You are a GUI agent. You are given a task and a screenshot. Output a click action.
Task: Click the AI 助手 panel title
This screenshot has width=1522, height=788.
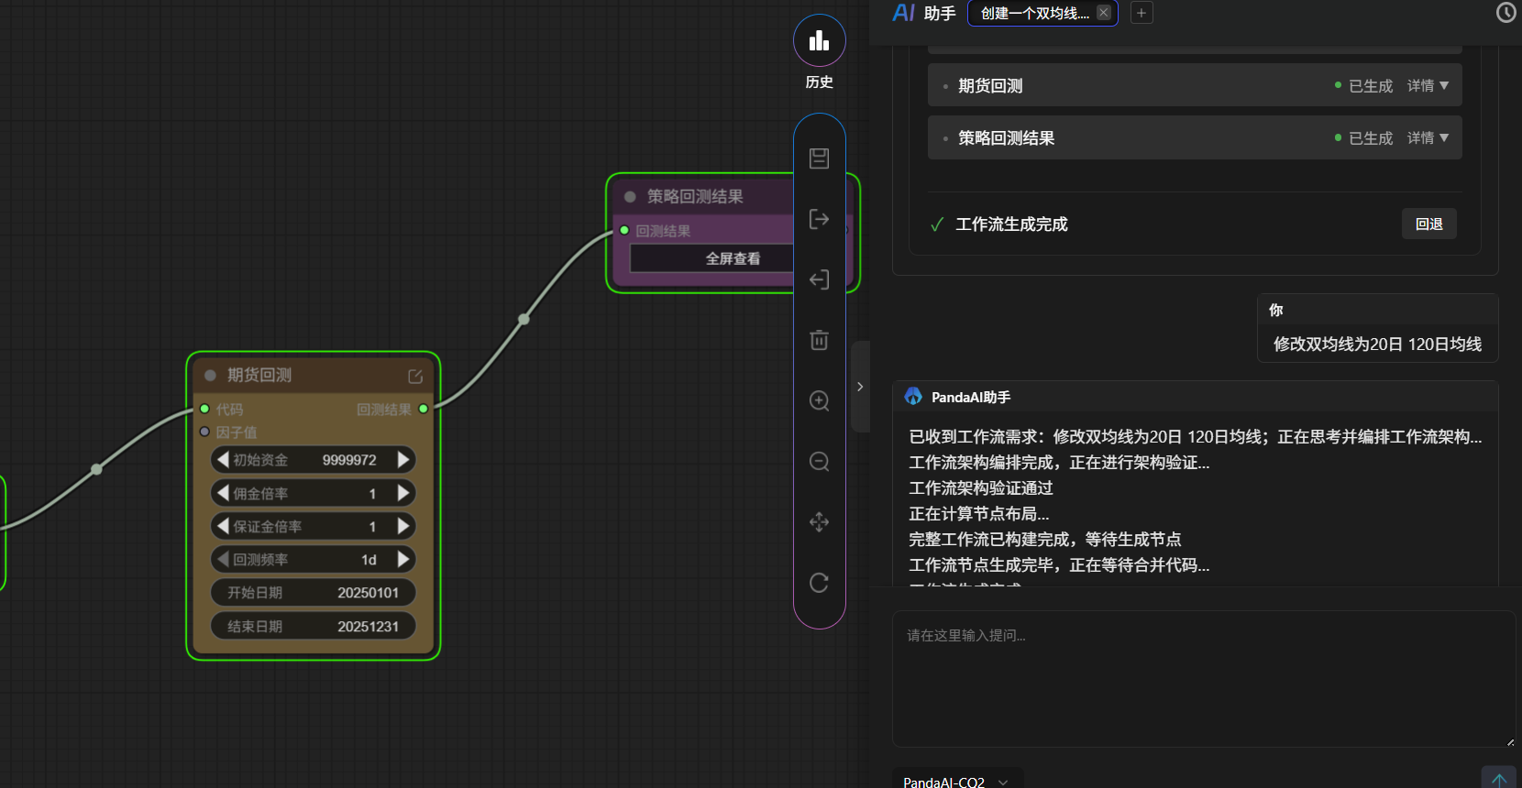coord(924,13)
